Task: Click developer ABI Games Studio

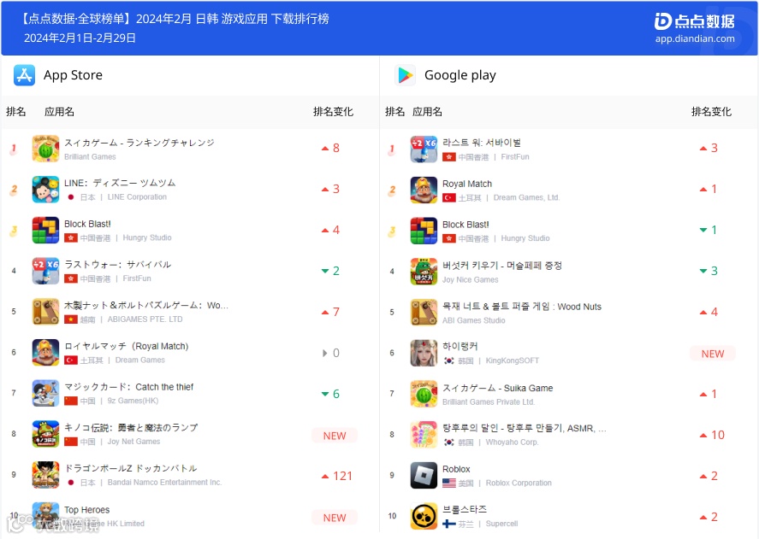Action: coord(473,320)
